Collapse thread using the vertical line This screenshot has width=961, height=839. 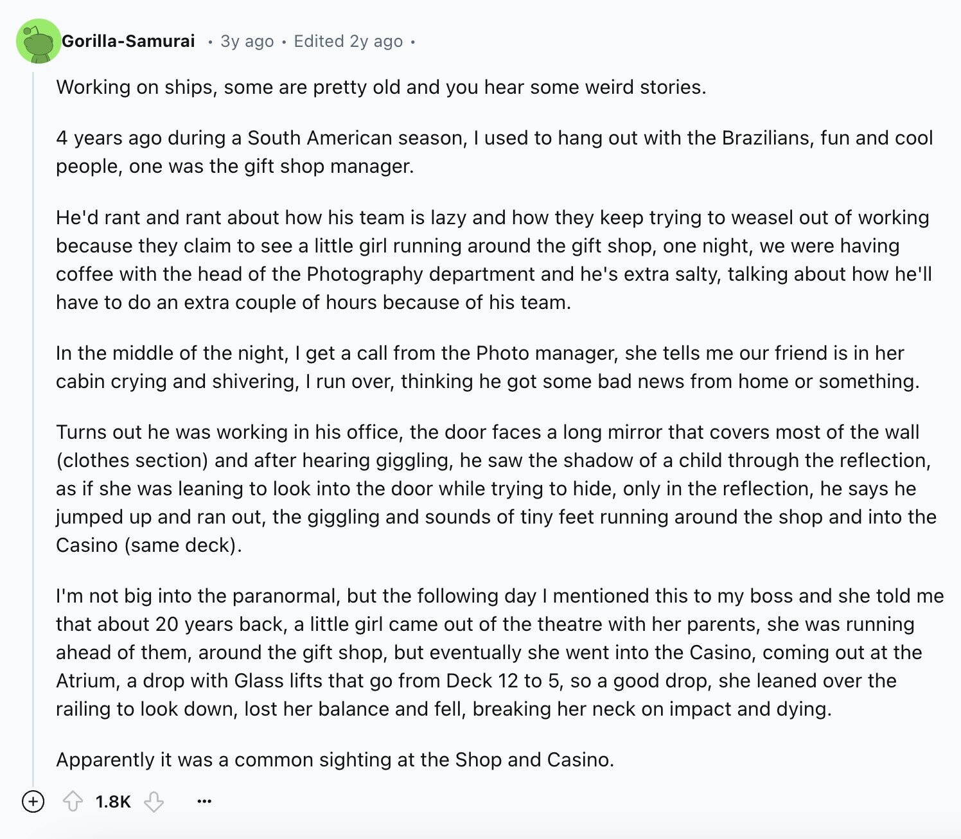point(33,424)
